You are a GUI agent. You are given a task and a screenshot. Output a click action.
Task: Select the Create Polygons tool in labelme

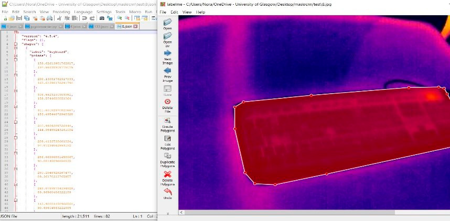pos(168,125)
